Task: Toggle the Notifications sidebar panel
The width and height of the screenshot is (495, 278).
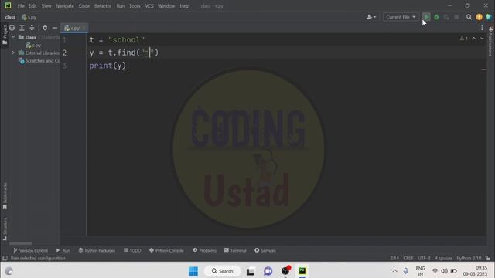Action: [x=490, y=42]
